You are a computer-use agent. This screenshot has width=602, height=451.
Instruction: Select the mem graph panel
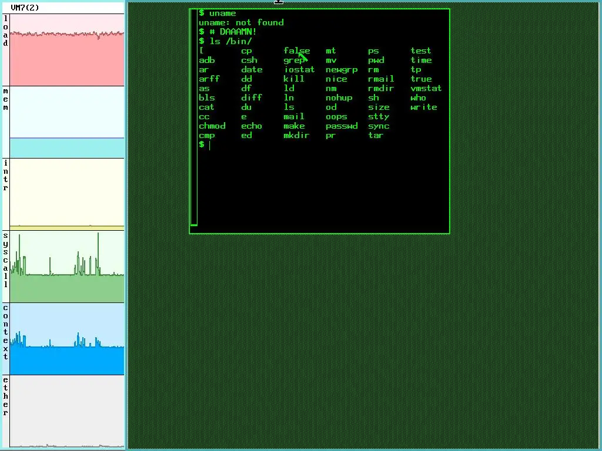click(67, 122)
